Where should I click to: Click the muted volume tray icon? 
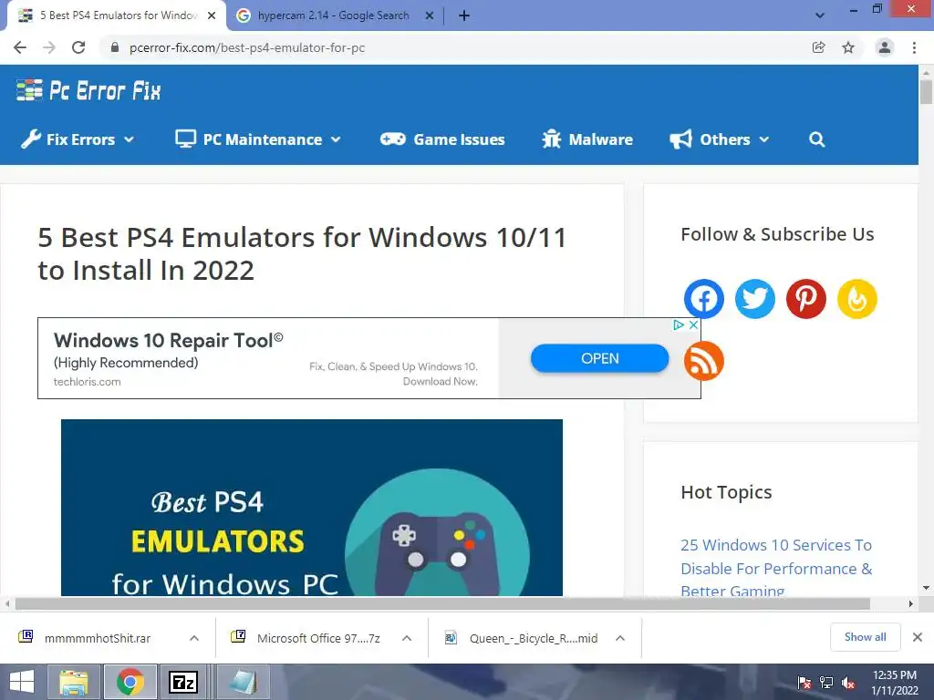pyautogui.click(x=848, y=683)
